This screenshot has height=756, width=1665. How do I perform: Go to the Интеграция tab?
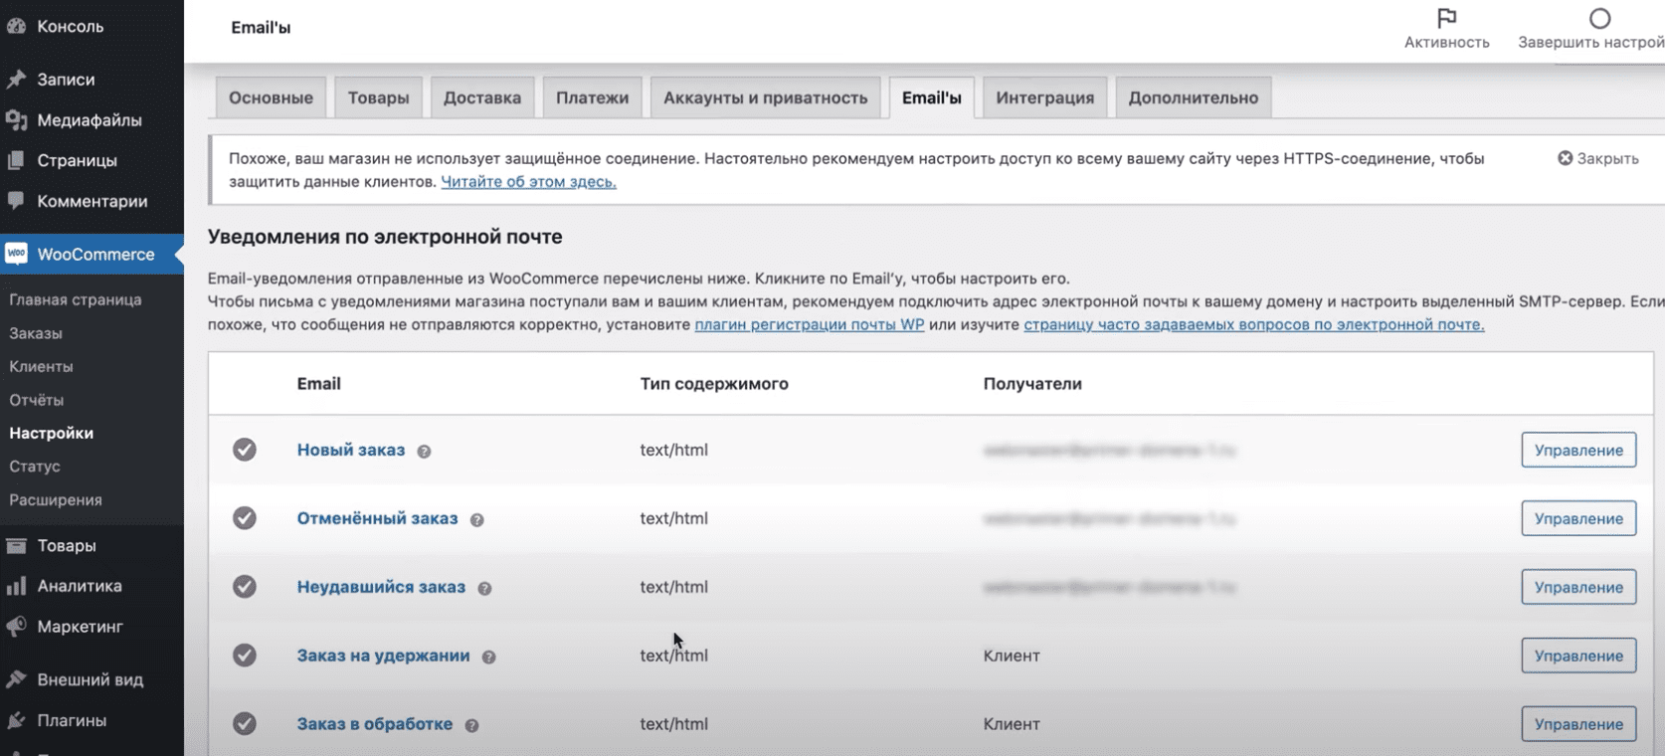(x=1045, y=97)
